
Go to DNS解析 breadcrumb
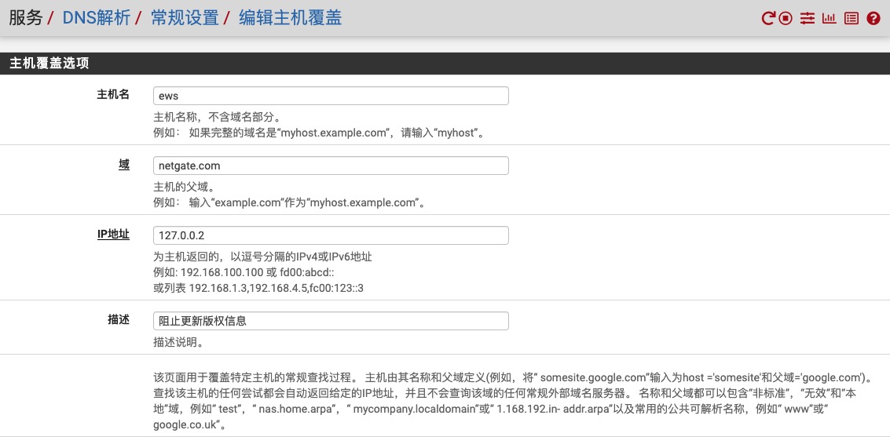(x=97, y=18)
